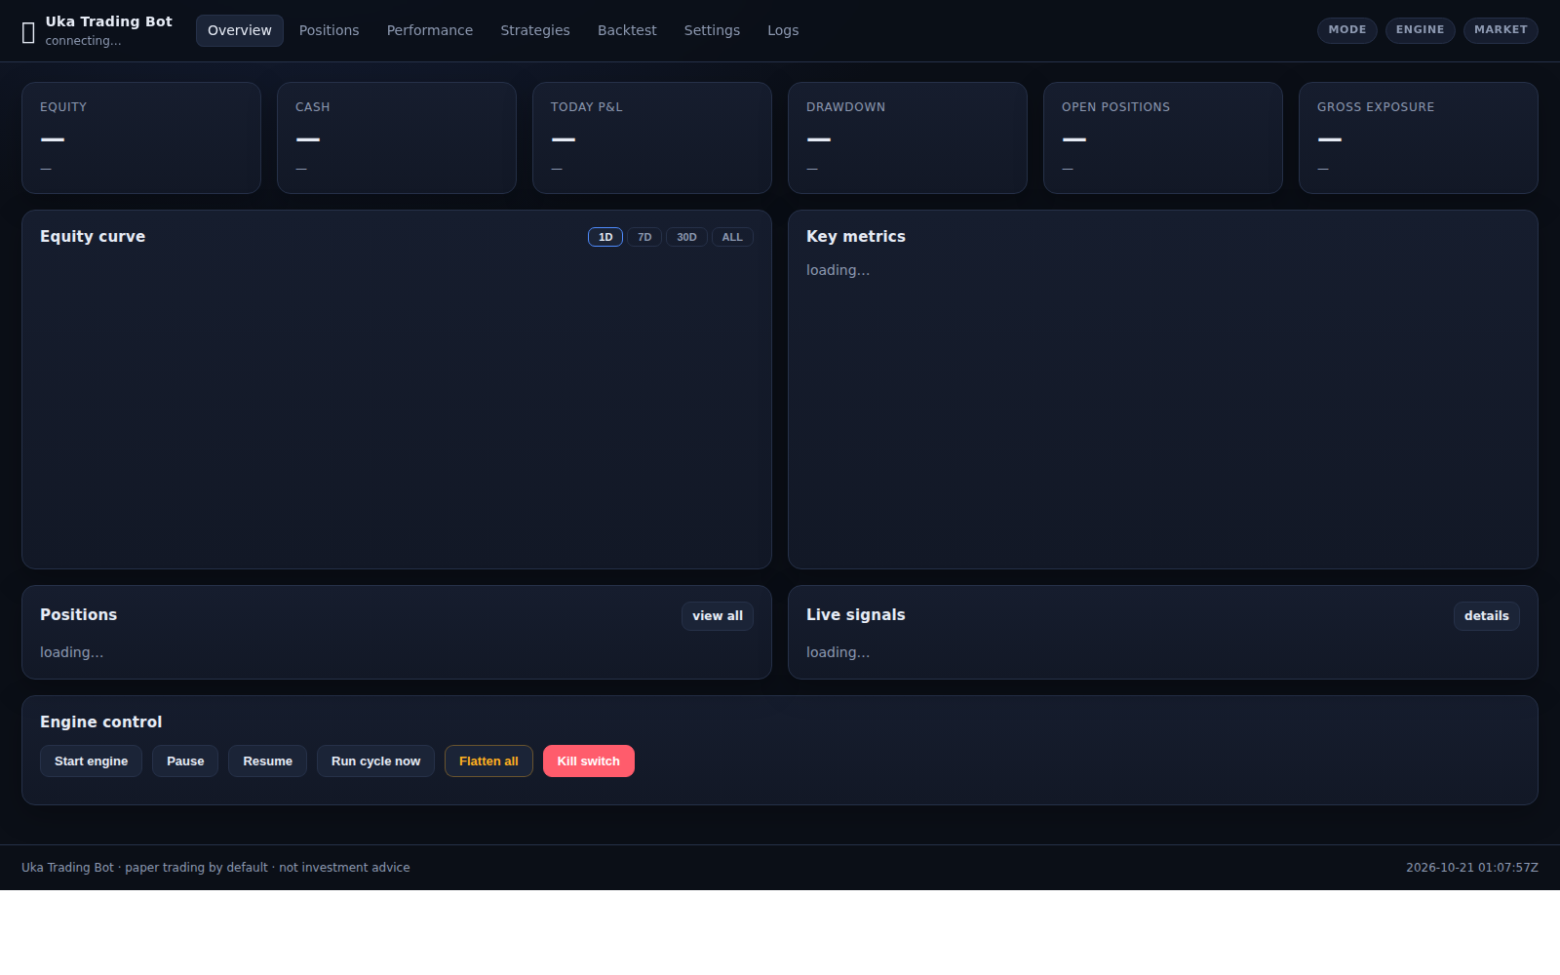Switch equity curve to 30D range

click(x=686, y=237)
